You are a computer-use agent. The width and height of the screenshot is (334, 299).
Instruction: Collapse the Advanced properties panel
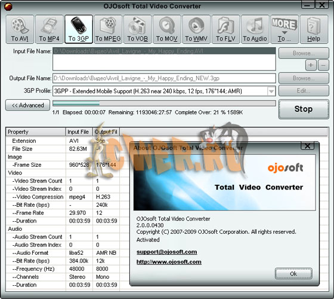click(27, 105)
